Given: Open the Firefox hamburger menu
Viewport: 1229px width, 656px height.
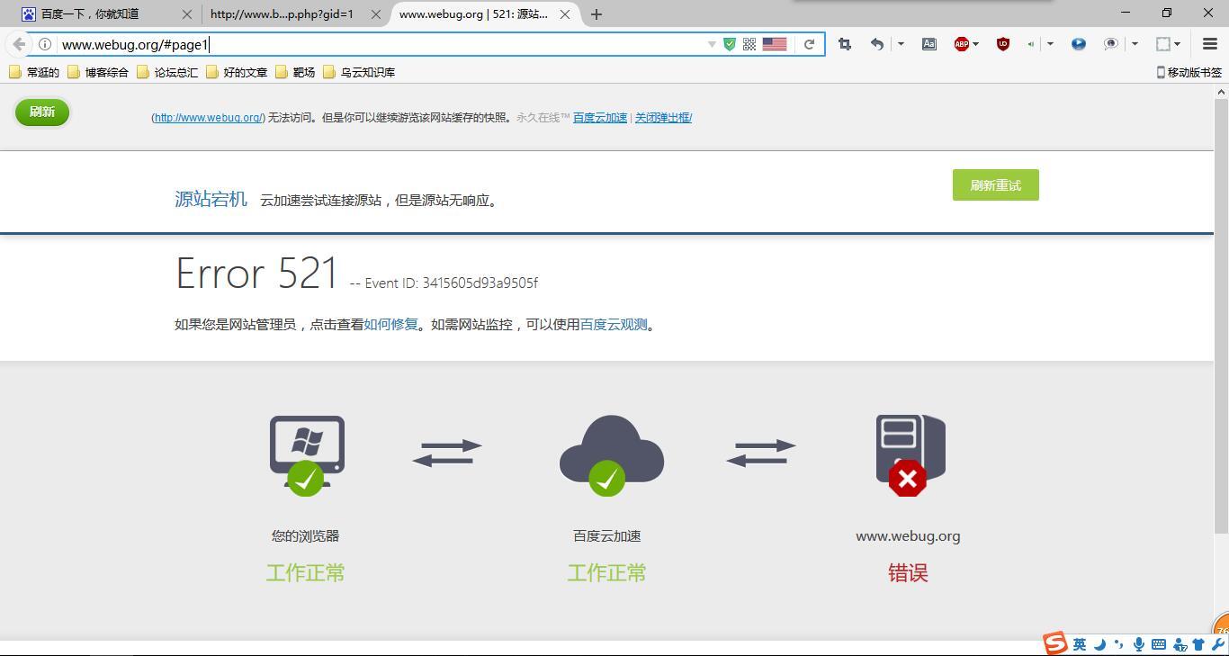Looking at the screenshot, I should pyautogui.click(x=1210, y=43).
